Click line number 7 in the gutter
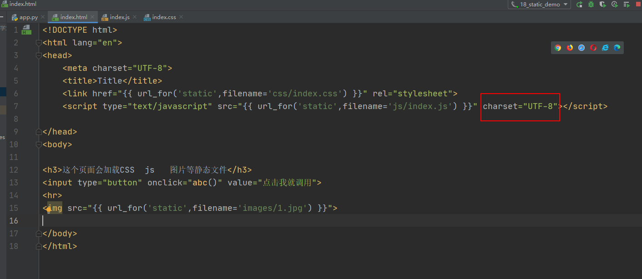This screenshot has width=642, height=279. (16, 106)
